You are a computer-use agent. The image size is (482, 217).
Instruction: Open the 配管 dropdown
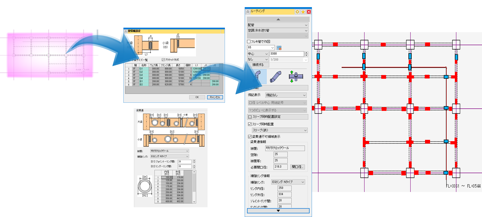coord(278,25)
